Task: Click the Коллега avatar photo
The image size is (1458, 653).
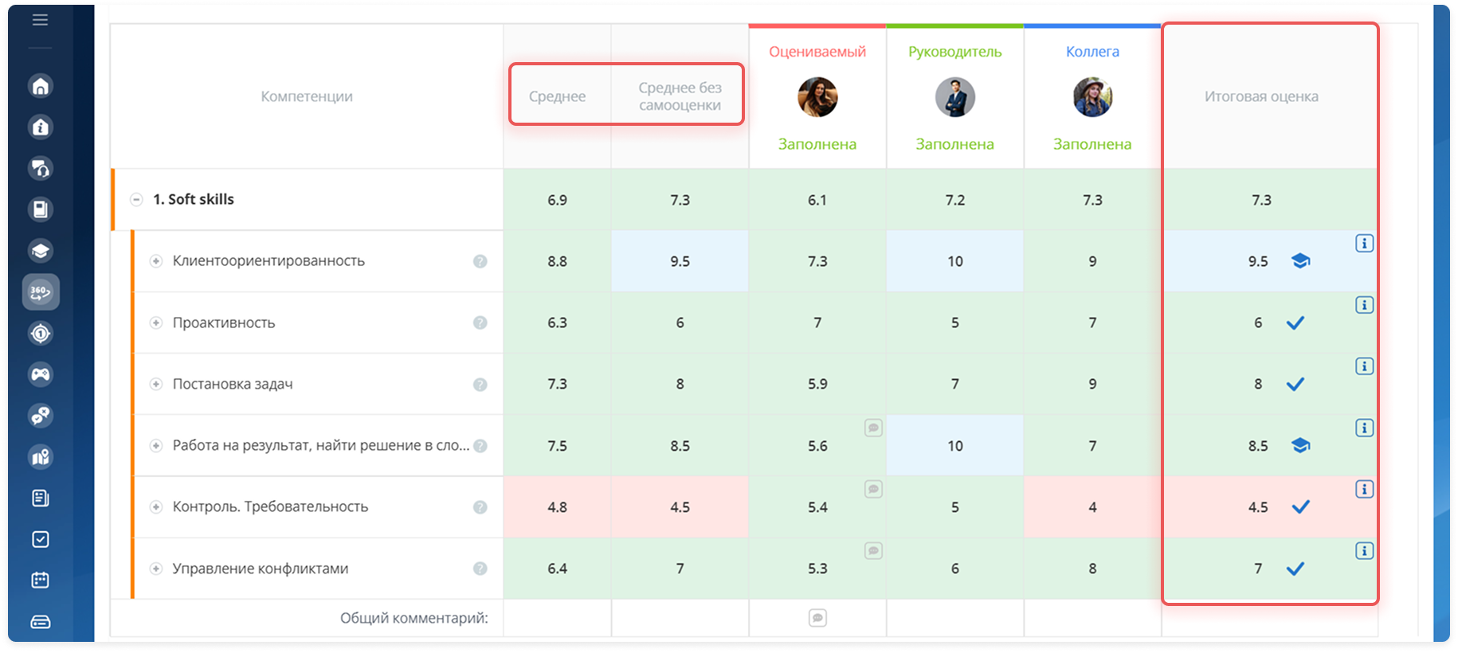Action: (x=1092, y=97)
